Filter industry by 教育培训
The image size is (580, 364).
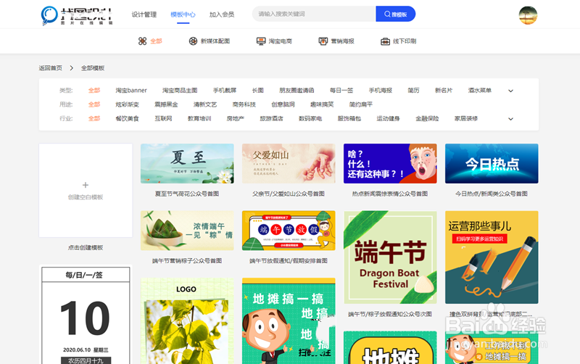[x=199, y=118]
